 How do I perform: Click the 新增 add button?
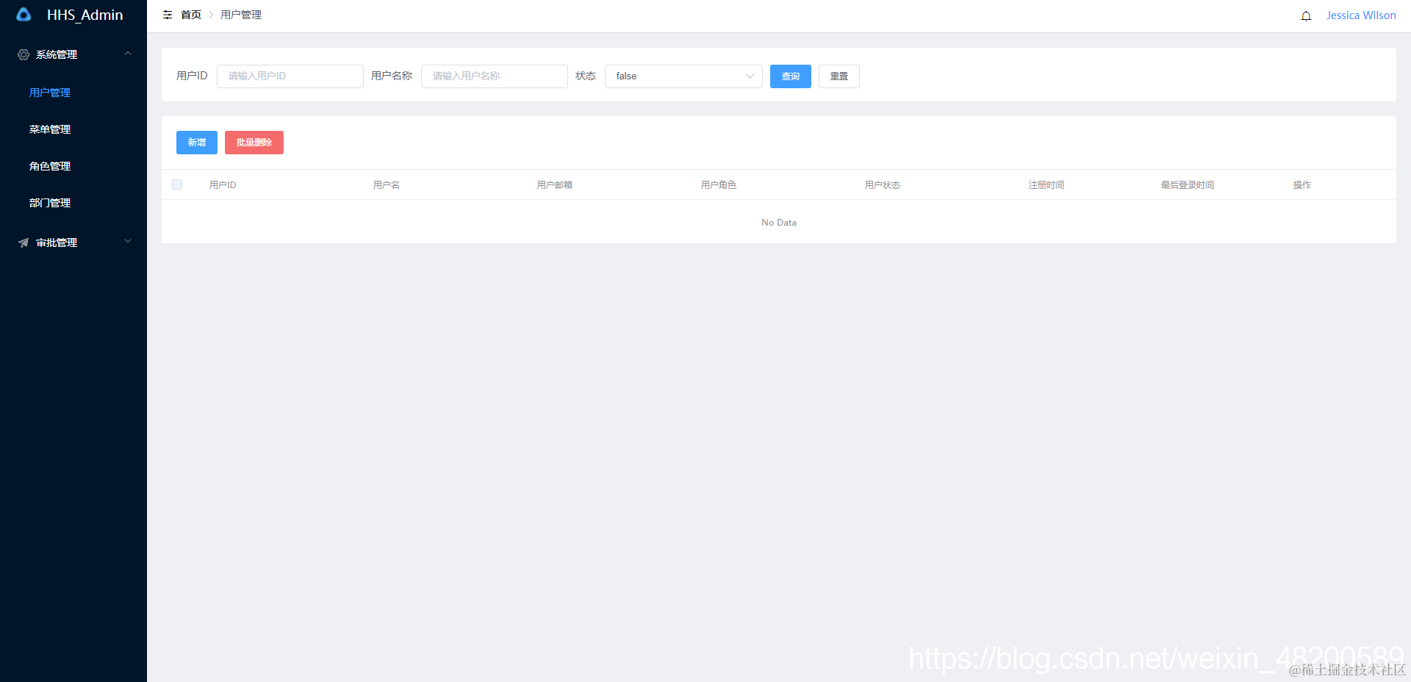click(x=197, y=143)
